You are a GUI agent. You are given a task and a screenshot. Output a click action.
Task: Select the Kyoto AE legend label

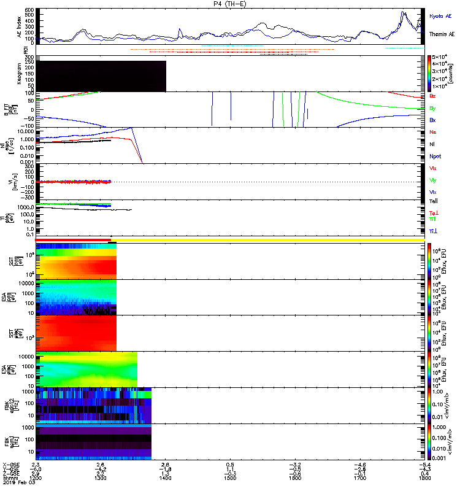click(x=440, y=16)
